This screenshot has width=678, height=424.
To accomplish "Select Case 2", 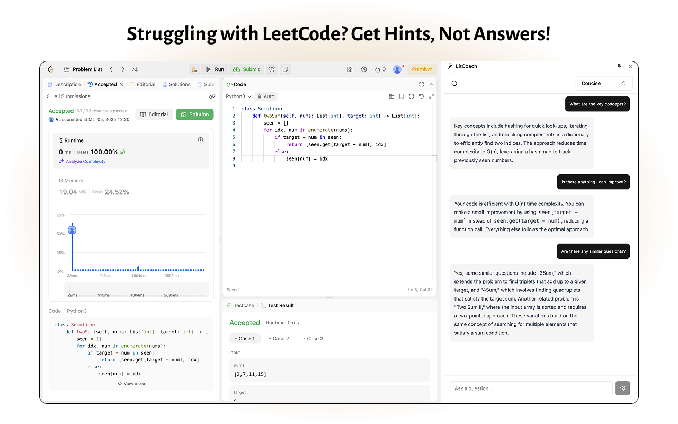I will click(279, 338).
